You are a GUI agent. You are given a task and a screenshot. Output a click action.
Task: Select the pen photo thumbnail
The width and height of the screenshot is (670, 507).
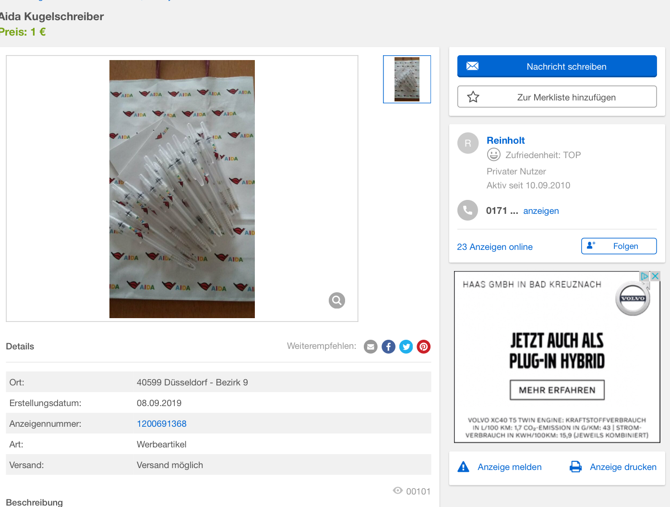point(407,79)
